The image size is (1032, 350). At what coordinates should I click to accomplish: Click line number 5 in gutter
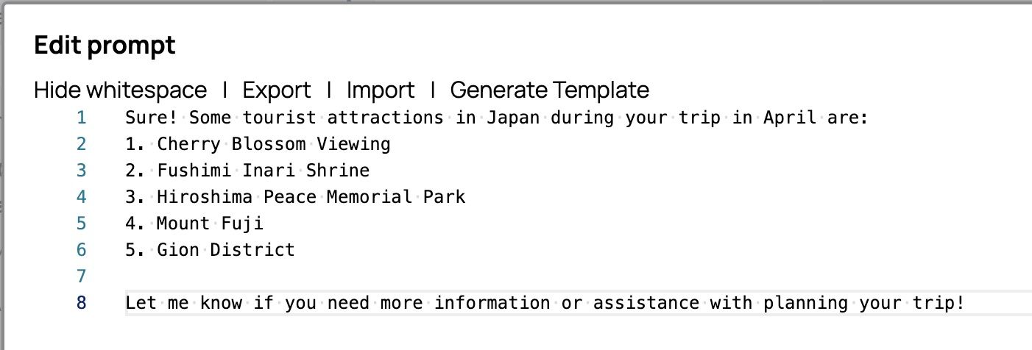pos(81,224)
